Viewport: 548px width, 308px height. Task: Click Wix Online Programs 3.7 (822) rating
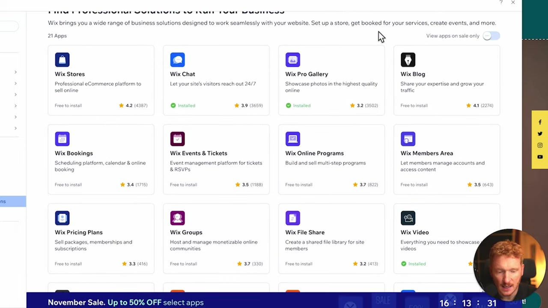pyautogui.click(x=365, y=184)
